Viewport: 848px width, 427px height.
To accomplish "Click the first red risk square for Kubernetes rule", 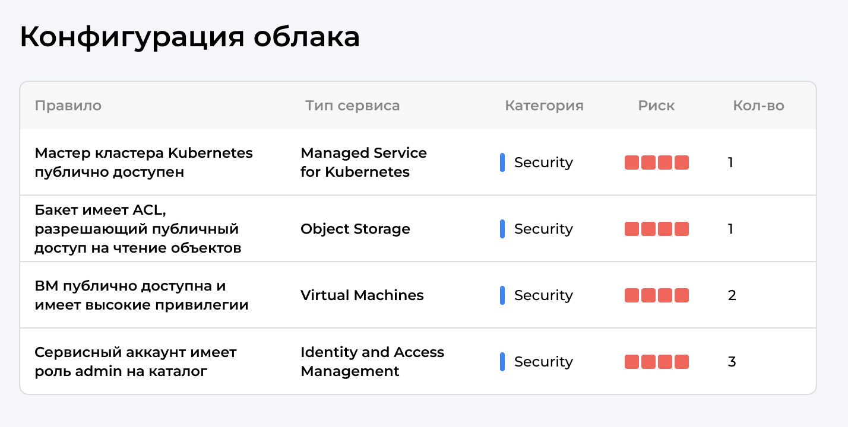I will coord(631,162).
